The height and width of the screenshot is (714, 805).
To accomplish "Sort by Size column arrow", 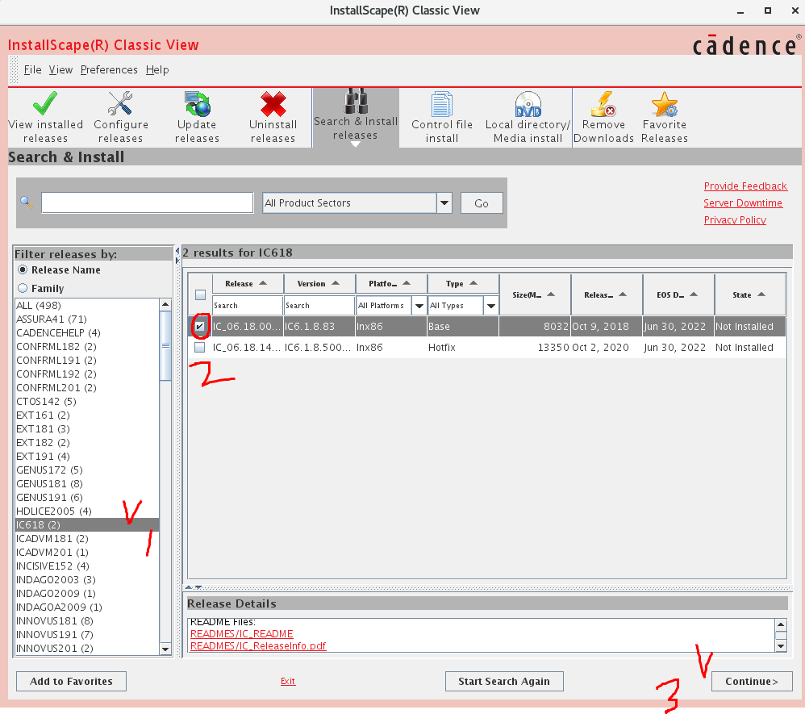I will pyautogui.click(x=551, y=294).
